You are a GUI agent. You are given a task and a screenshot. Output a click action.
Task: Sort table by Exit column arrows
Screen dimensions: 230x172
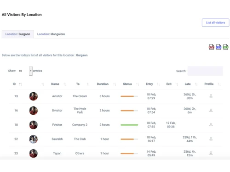tap(177, 84)
